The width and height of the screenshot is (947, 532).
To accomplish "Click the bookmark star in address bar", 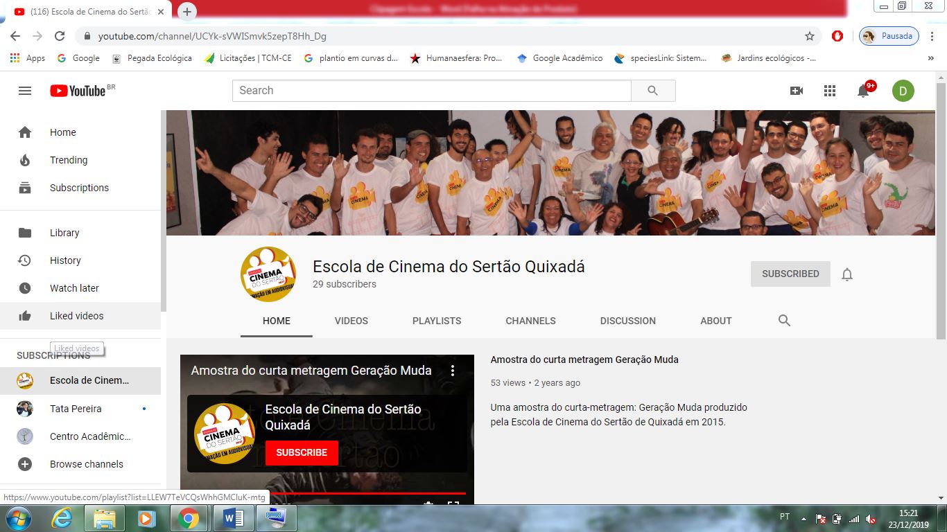I will click(x=809, y=36).
